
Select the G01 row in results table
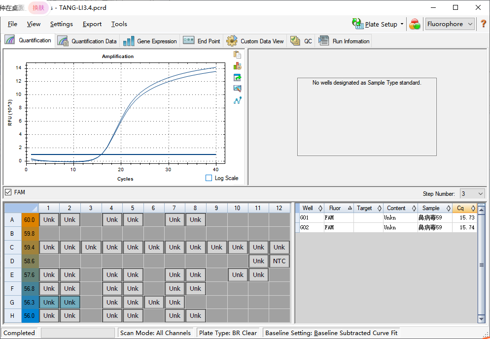pos(386,217)
